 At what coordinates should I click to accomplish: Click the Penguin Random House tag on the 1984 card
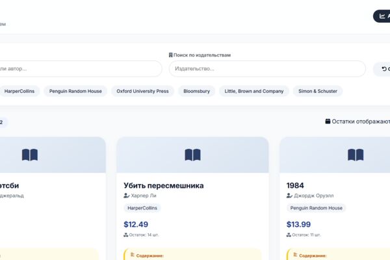(x=316, y=208)
